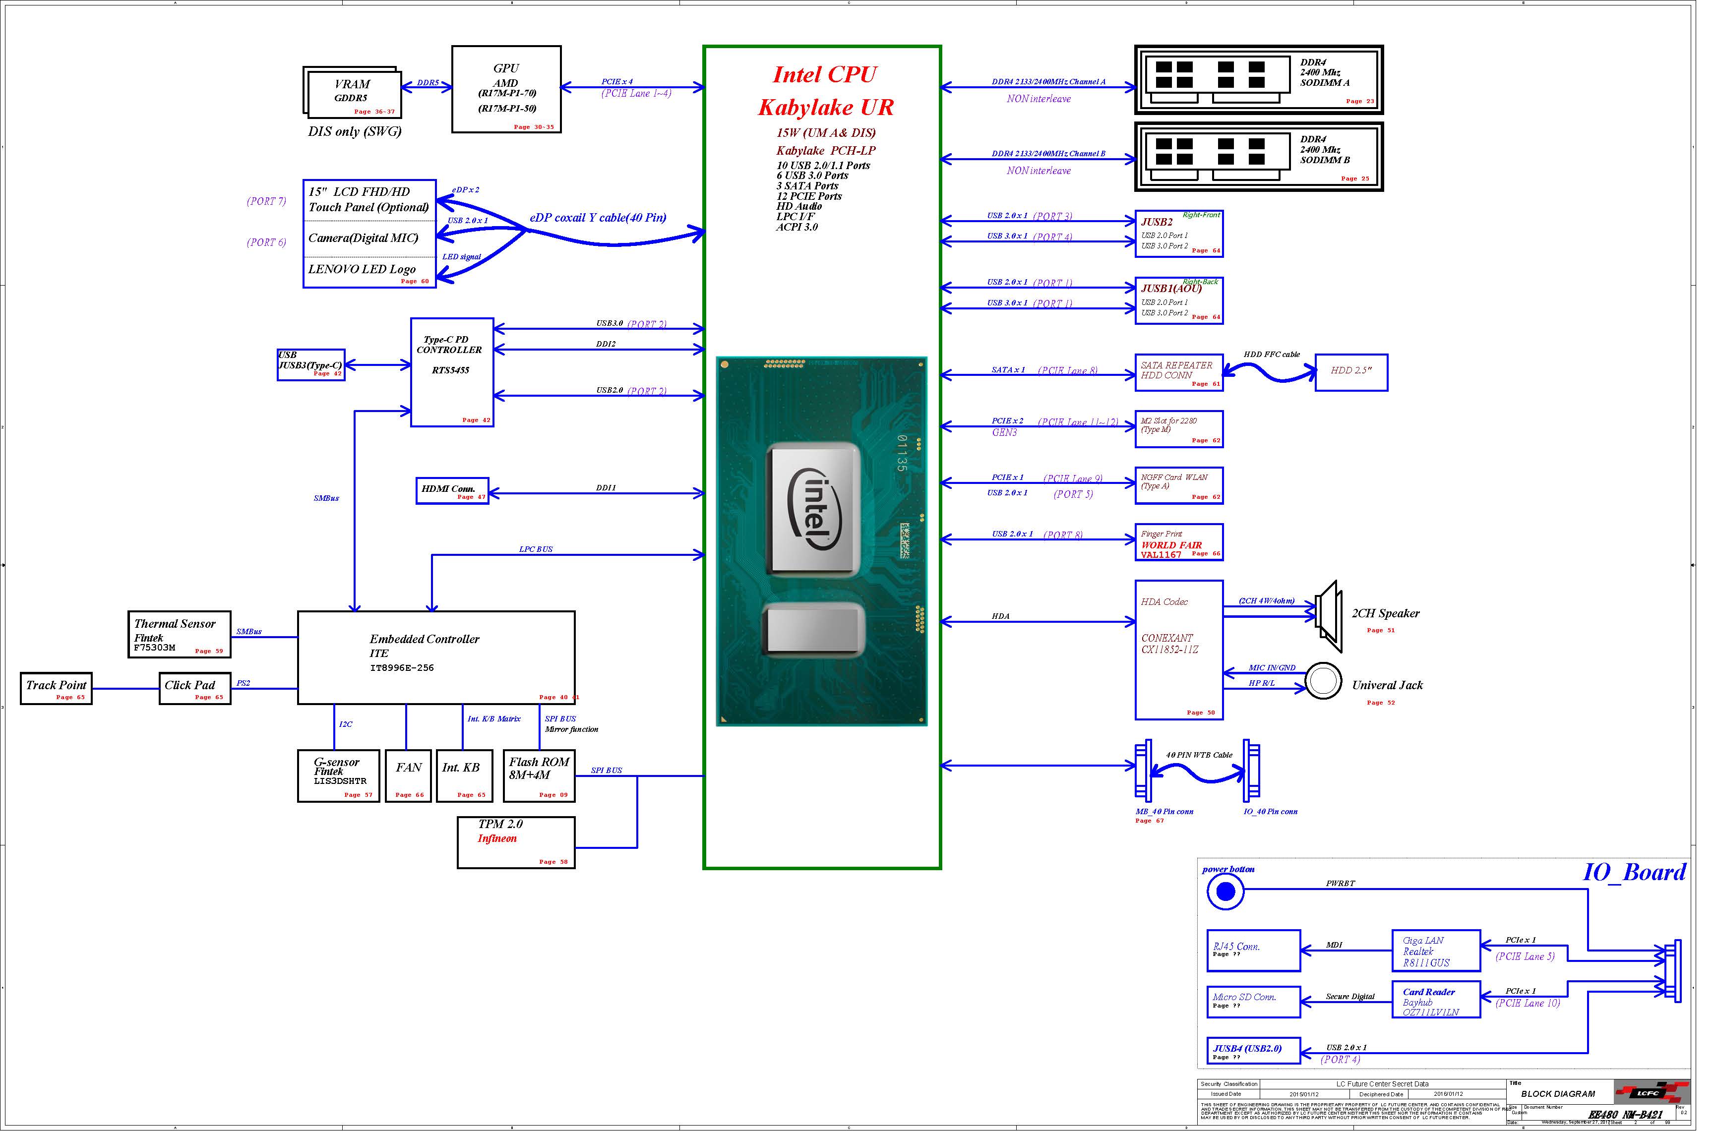
Task: Click the Click Pad block
Action: [x=197, y=695]
